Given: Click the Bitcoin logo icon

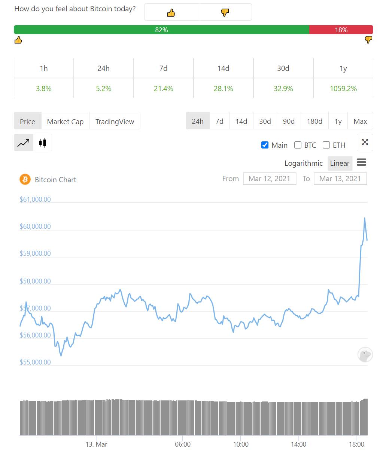Looking at the screenshot, I should (x=25, y=179).
